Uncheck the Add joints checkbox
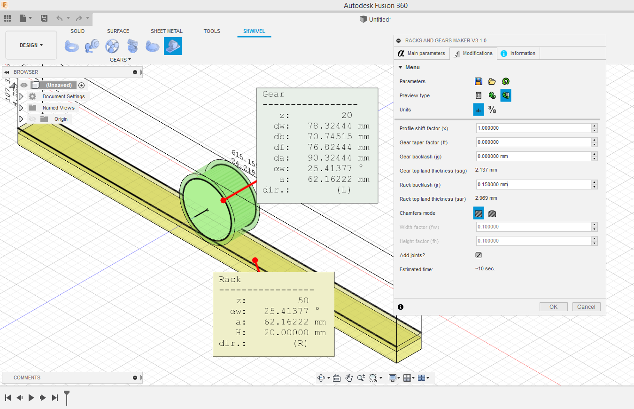Viewport: 634px width, 409px height. point(479,255)
